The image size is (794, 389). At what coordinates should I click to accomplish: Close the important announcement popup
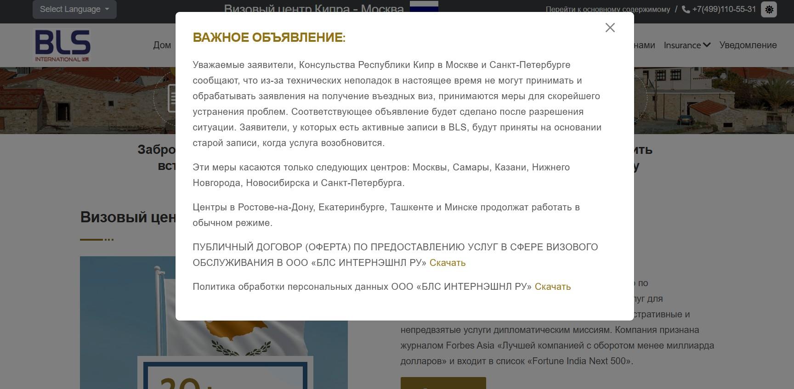[x=610, y=28]
